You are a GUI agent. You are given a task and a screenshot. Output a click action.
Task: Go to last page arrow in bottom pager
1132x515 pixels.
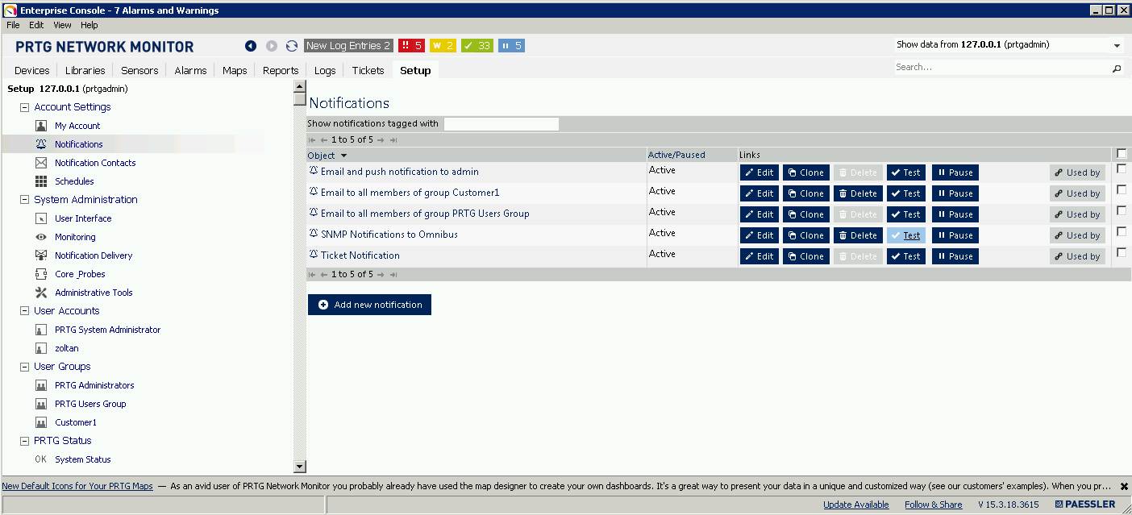point(393,274)
